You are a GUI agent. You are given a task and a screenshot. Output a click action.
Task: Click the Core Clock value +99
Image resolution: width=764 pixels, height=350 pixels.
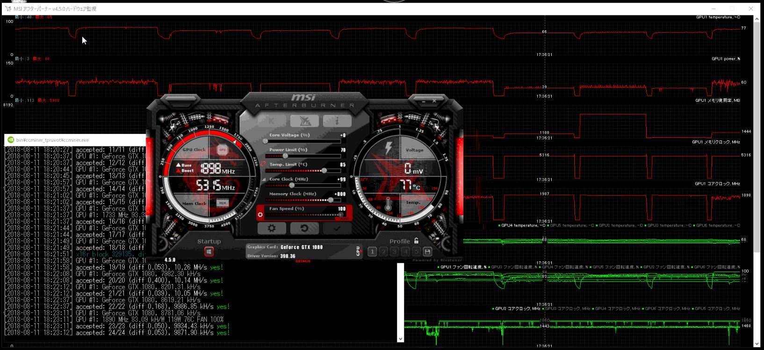(341, 179)
